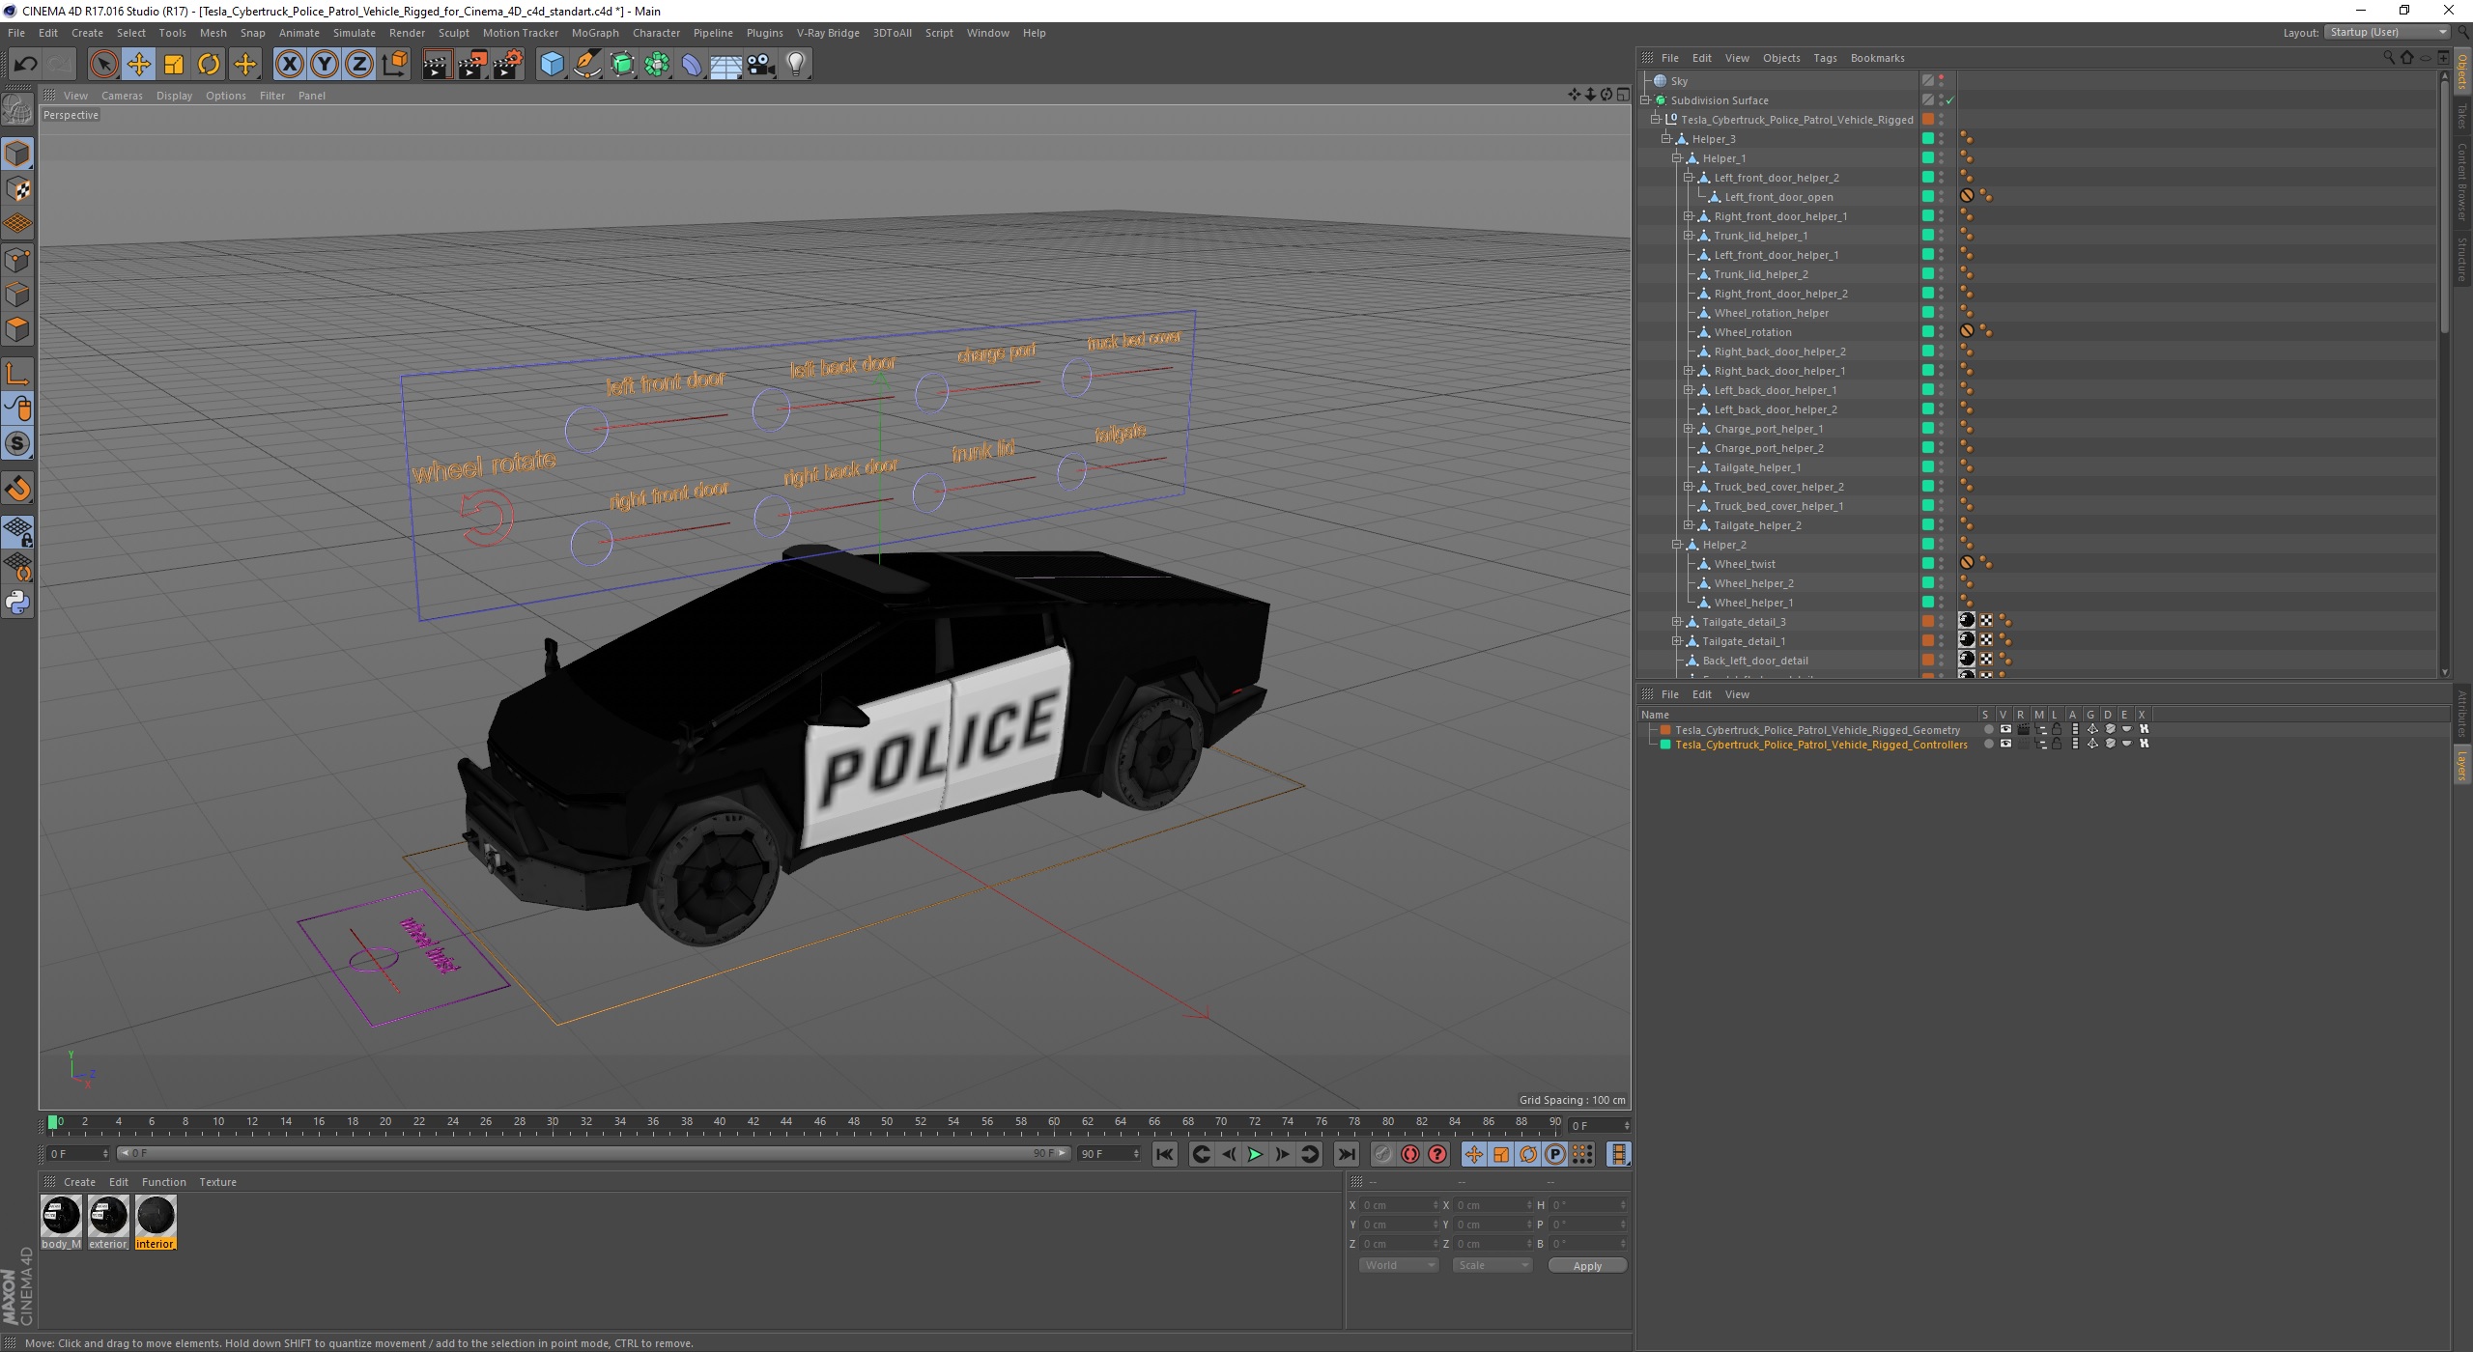Screen dimensions: 2473x1352
Task: Click Record Active Objects button
Action: point(1383,1154)
